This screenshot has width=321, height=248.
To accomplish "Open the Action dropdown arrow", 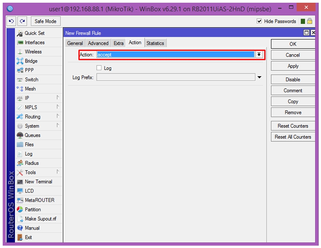I will (259, 55).
